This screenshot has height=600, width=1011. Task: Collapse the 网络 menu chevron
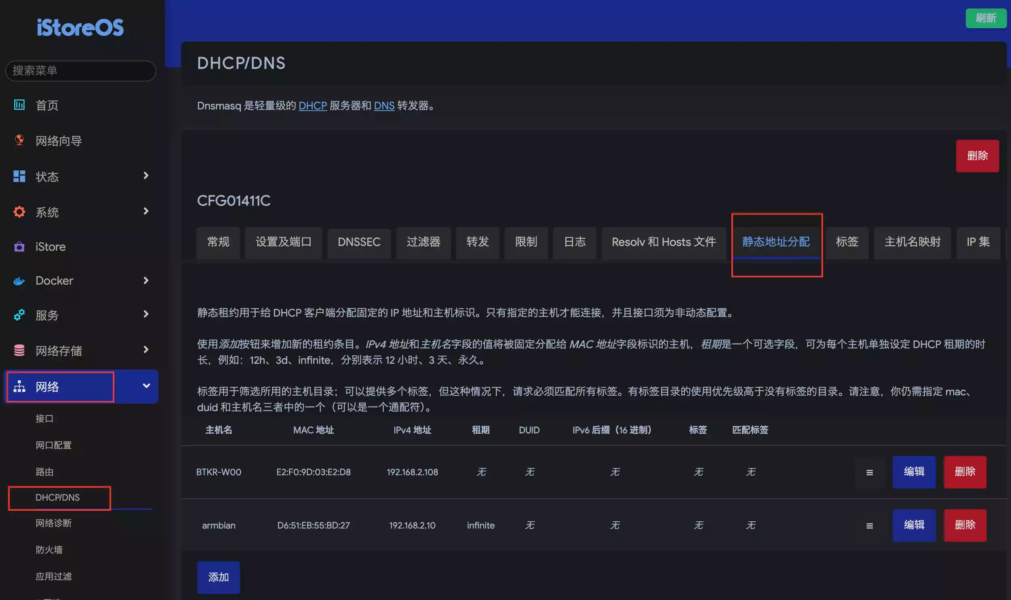tap(146, 386)
